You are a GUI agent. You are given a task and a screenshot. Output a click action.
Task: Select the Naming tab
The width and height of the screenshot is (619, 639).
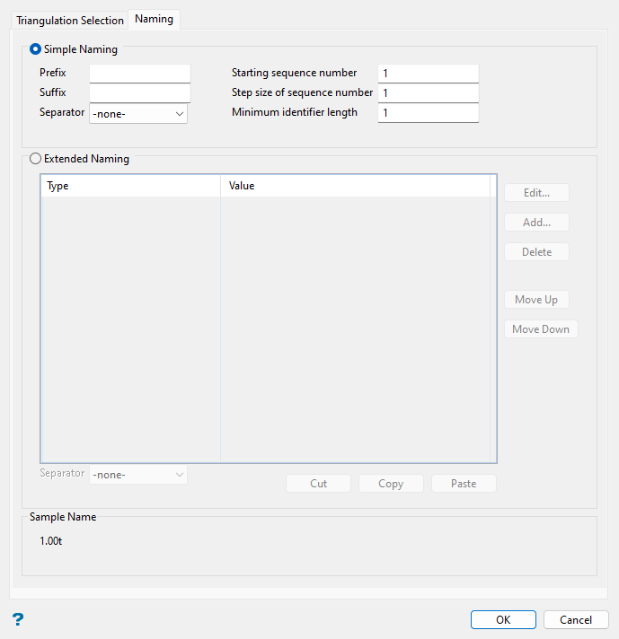(x=155, y=20)
